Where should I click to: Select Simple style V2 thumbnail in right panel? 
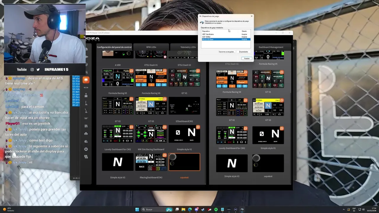click(232, 163)
